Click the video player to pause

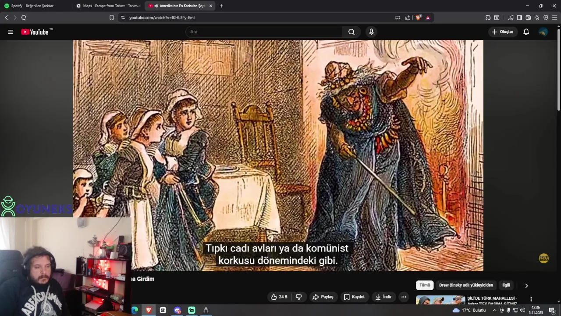(x=278, y=155)
